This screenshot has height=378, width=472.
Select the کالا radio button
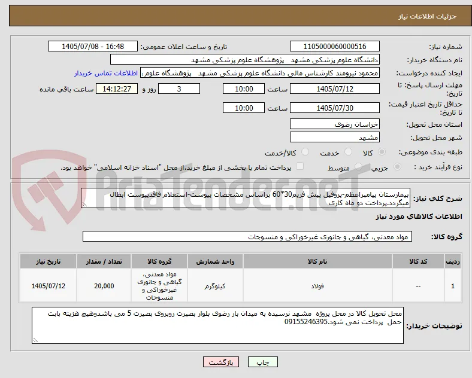pos(382,152)
